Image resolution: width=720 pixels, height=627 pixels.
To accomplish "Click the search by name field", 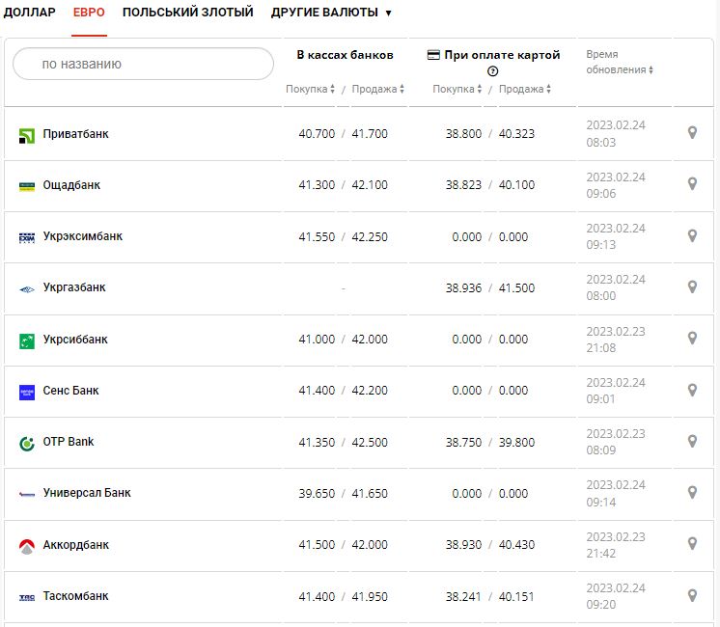I will (143, 64).
